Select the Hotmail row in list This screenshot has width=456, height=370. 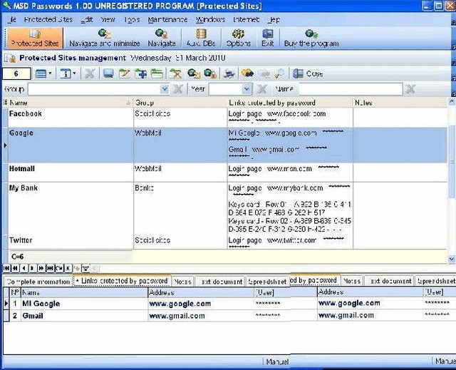click(x=25, y=169)
